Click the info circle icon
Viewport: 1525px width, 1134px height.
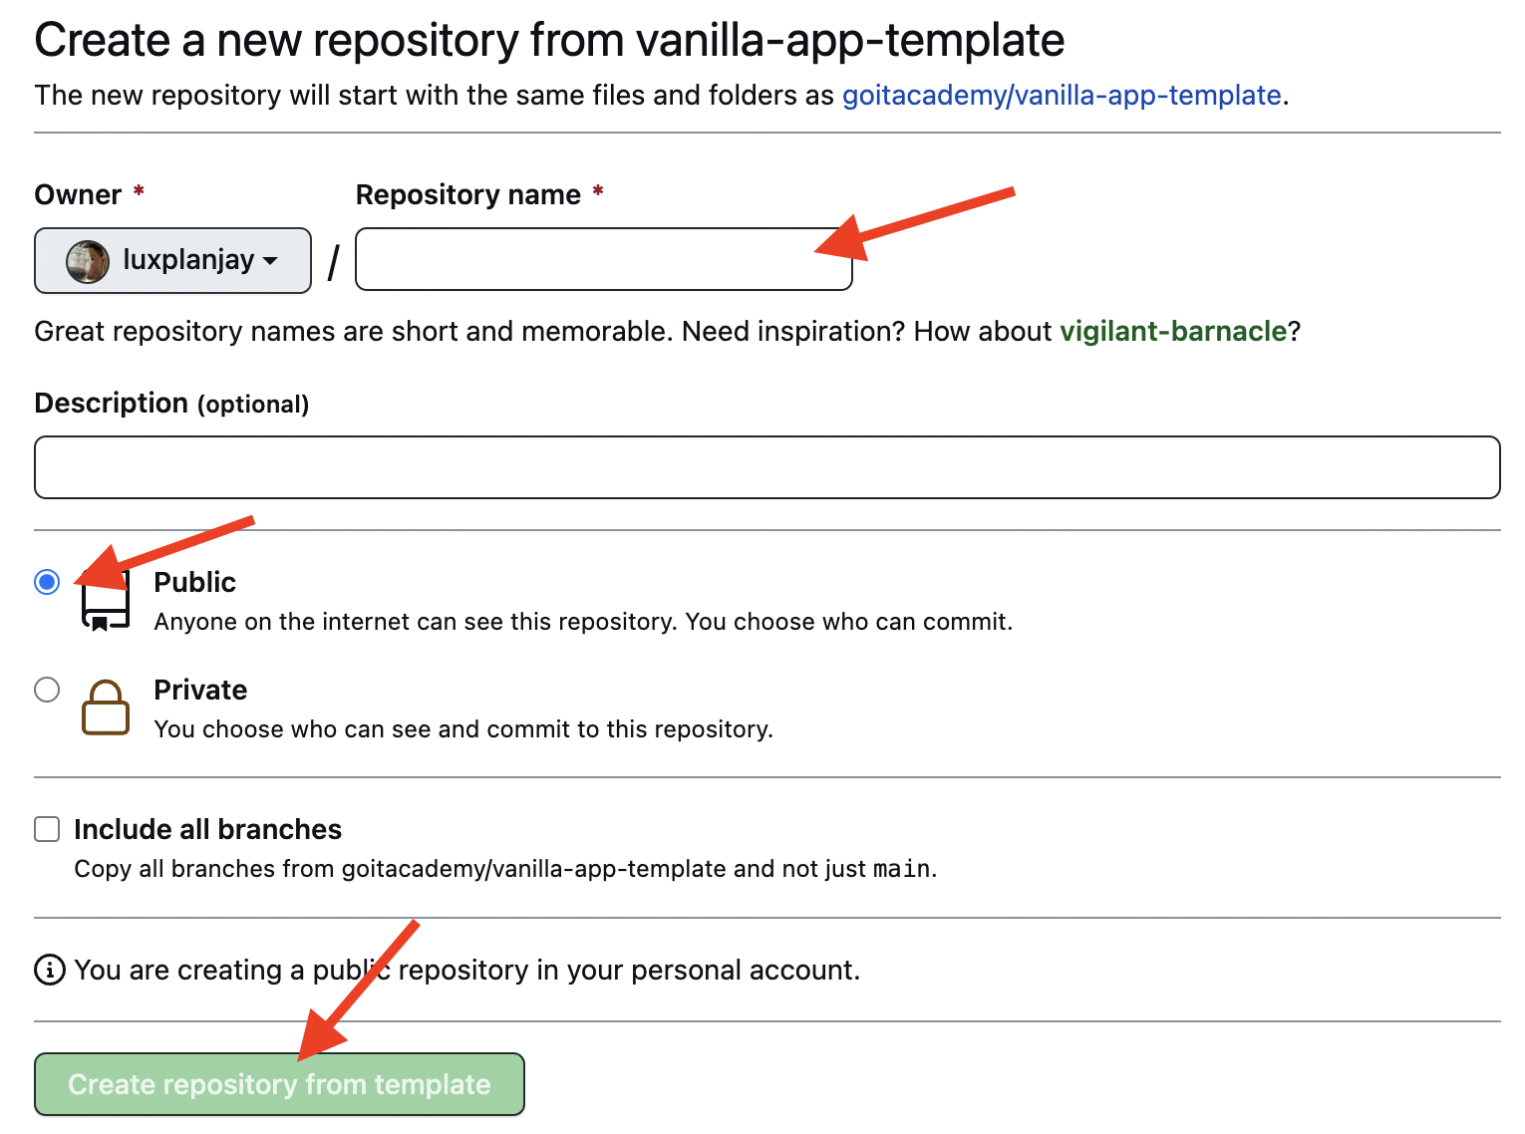[x=48, y=969]
